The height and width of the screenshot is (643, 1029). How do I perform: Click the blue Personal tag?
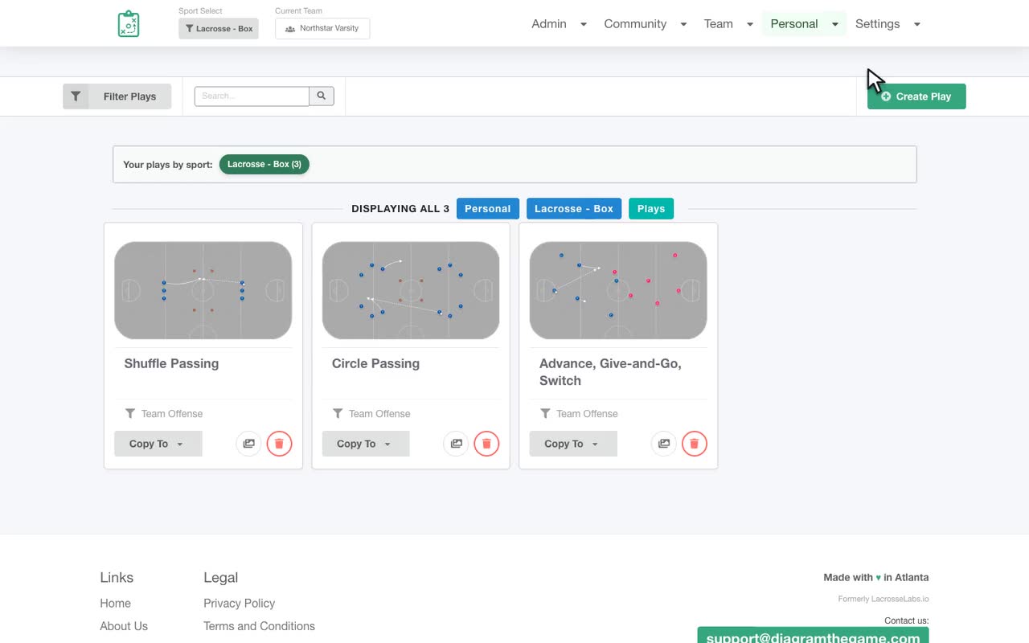pos(488,208)
